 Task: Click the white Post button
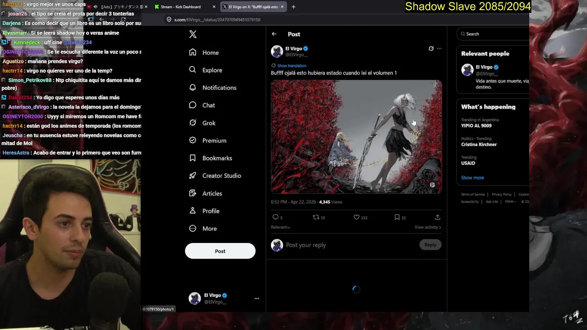click(x=220, y=251)
